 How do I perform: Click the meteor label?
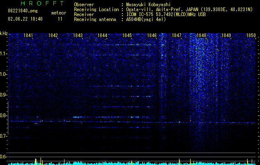[x=59, y=13]
